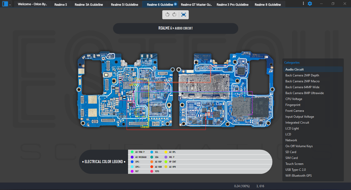Click the AU HPR legend color dot
The width and height of the screenshot is (351, 190).
coord(166,167)
